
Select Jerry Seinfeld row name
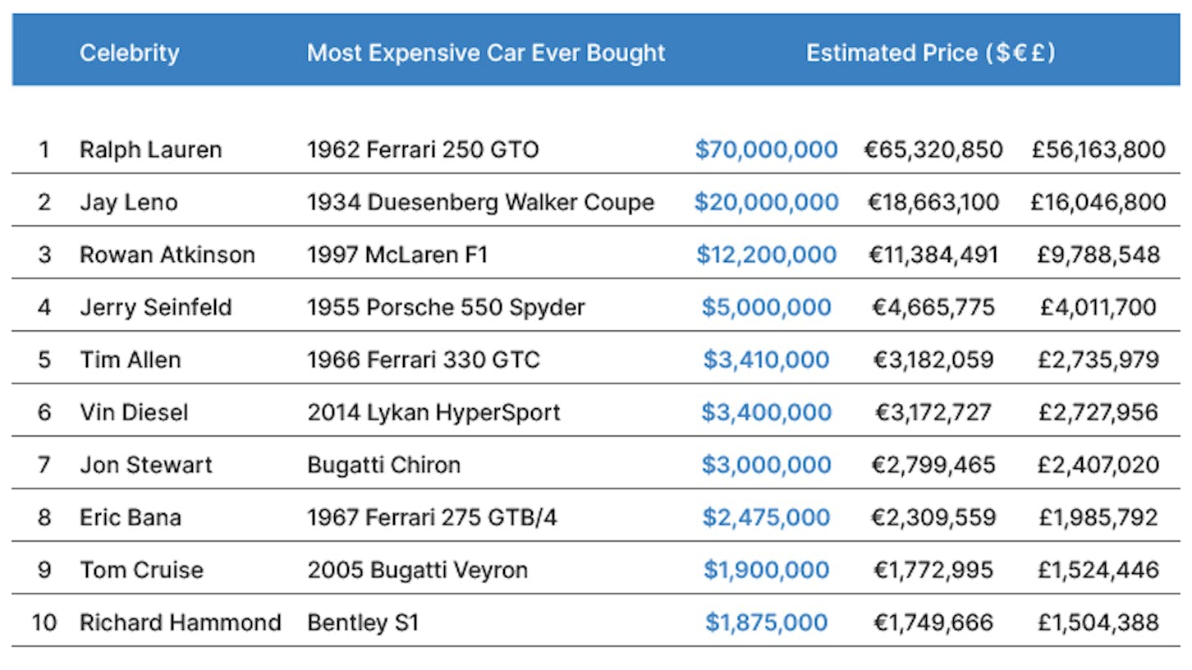coord(156,307)
